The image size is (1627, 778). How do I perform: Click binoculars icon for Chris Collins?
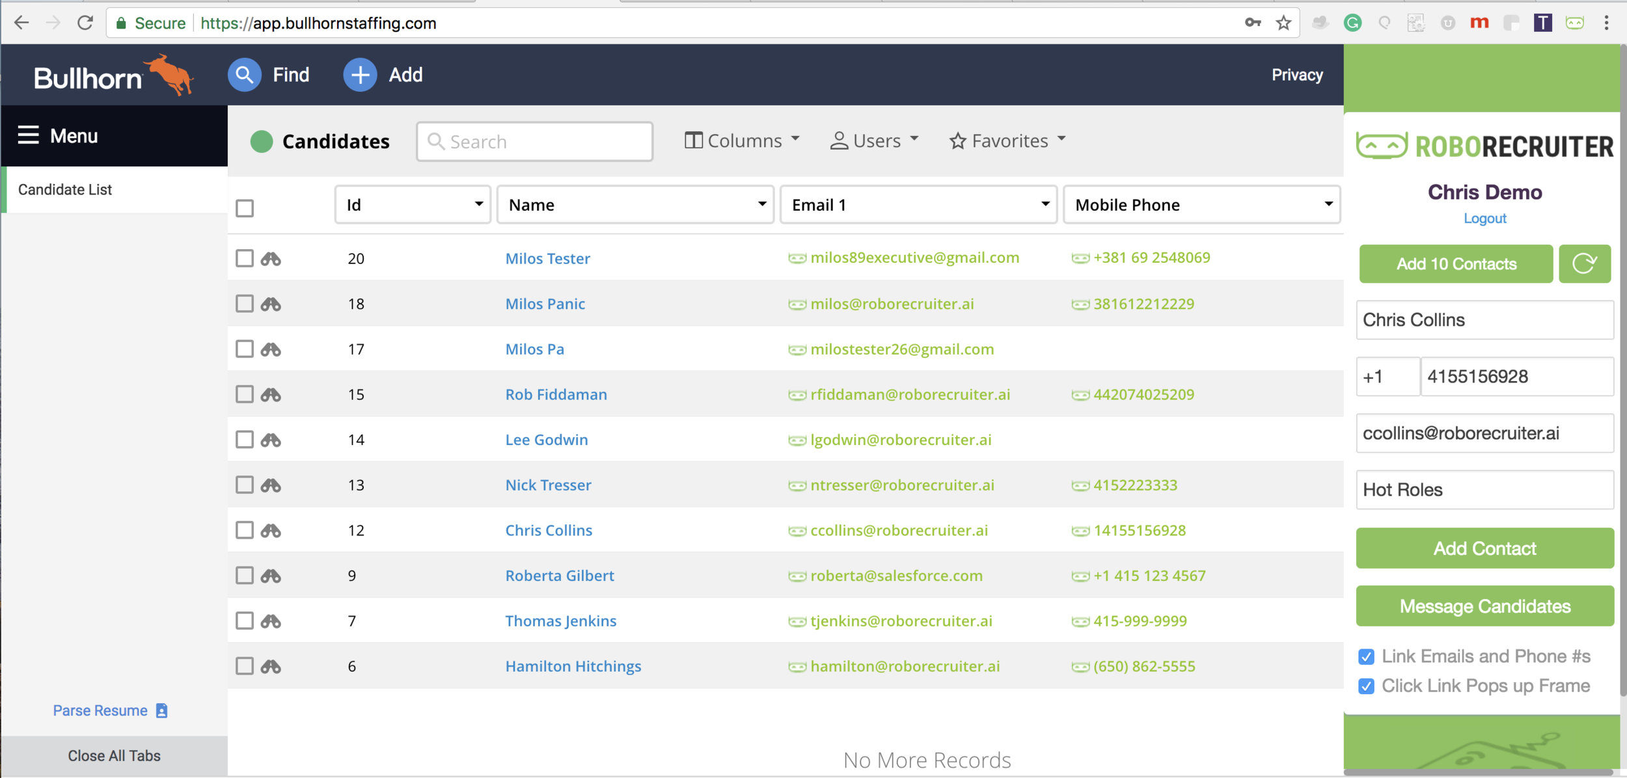[271, 530]
